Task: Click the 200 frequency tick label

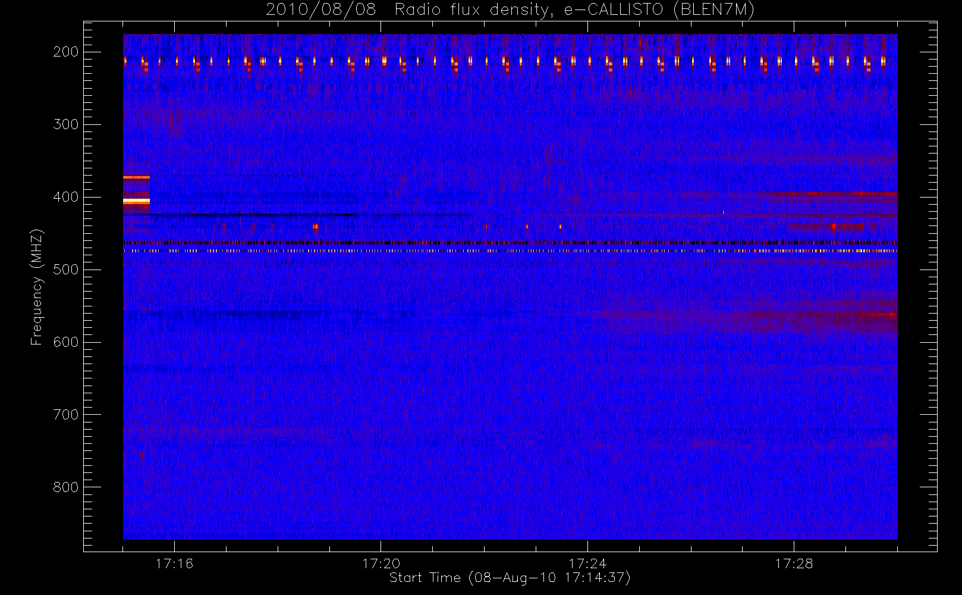Action: [x=66, y=52]
